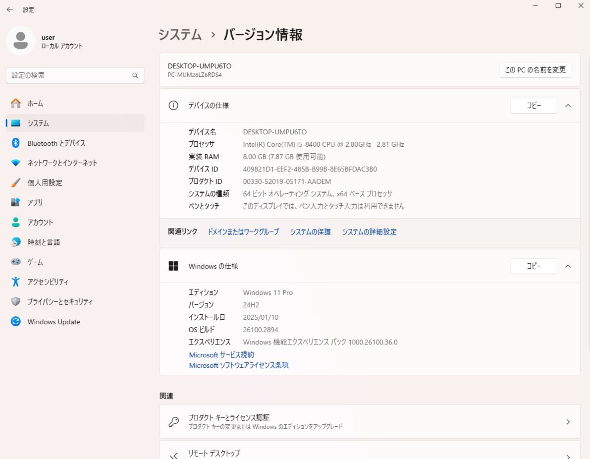Image resolution: width=590 pixels, height=459 pixels.
Task: Open the リモート デスクトップ settings row
Action: point(370,450)
